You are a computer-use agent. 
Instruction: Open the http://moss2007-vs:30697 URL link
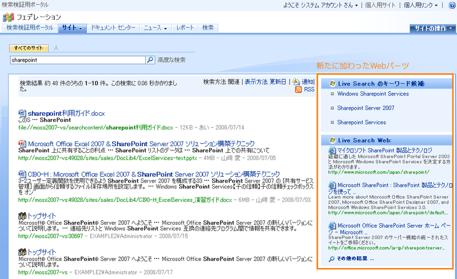coord(50,236)
